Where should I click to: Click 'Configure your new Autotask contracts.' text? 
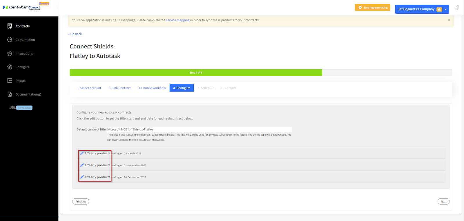(104, 112)
